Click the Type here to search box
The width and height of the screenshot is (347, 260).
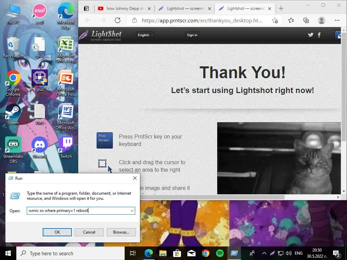(x=70, y=253)
